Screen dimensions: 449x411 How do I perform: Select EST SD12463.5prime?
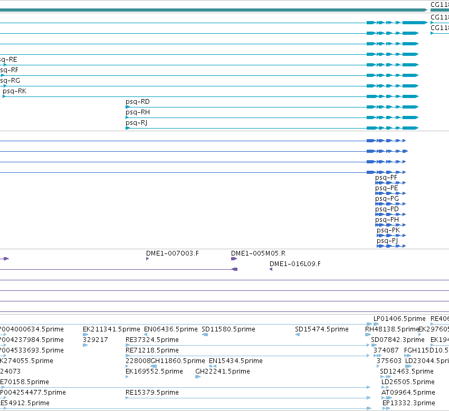point(407,371)
